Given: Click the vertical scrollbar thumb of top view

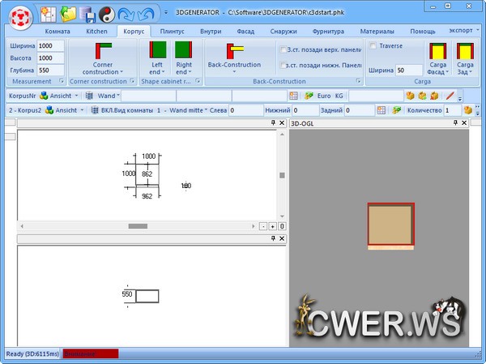Looking at the screenshot, I should (282, 175).
